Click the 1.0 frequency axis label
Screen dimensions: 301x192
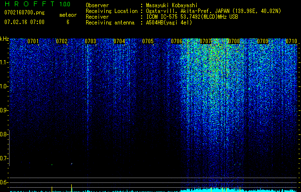tap(3, 86)
